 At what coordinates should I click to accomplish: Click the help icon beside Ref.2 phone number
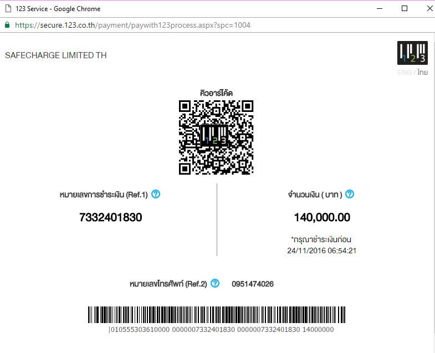point(215,283)
